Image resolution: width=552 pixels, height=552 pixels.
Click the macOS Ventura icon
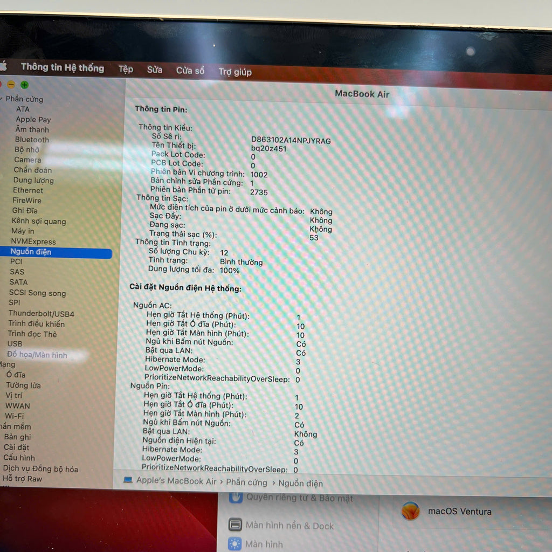411,511
